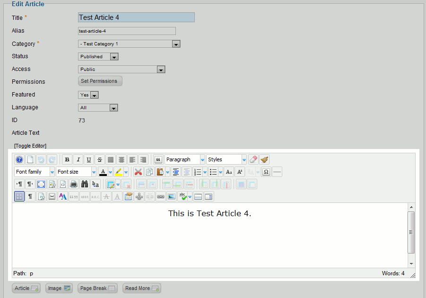Screen dimensions: 426x298
Task: Click the Toggle Editor link
Action: pos(30,146)
